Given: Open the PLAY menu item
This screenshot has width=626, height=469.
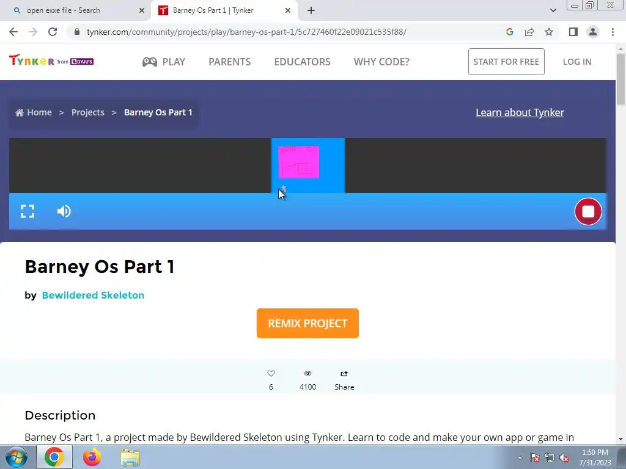Looking at the screenshot, I should point(174,62).
